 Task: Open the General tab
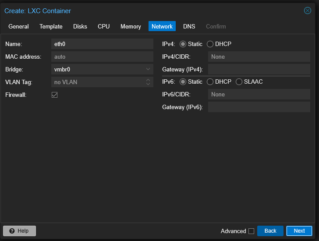(18, 26)
